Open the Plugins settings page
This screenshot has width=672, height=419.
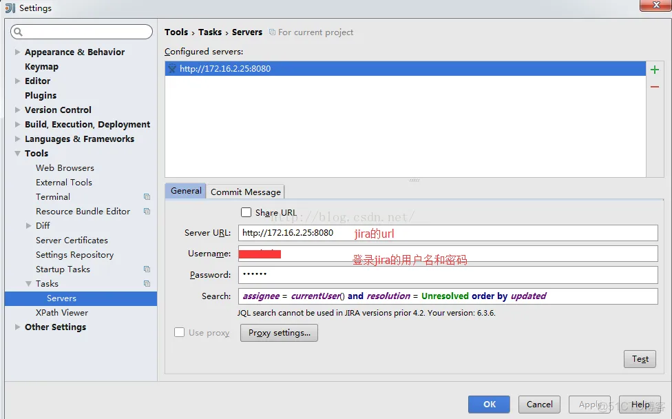(x=41, y=95)
